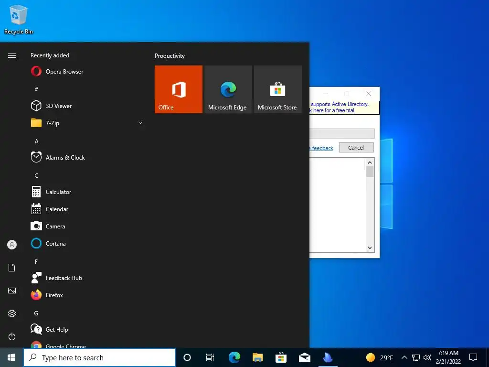Click the free trial link in dialog banner
Image resolution: width=489 pixels, height=367 pixels.
[x=332, y=110]
